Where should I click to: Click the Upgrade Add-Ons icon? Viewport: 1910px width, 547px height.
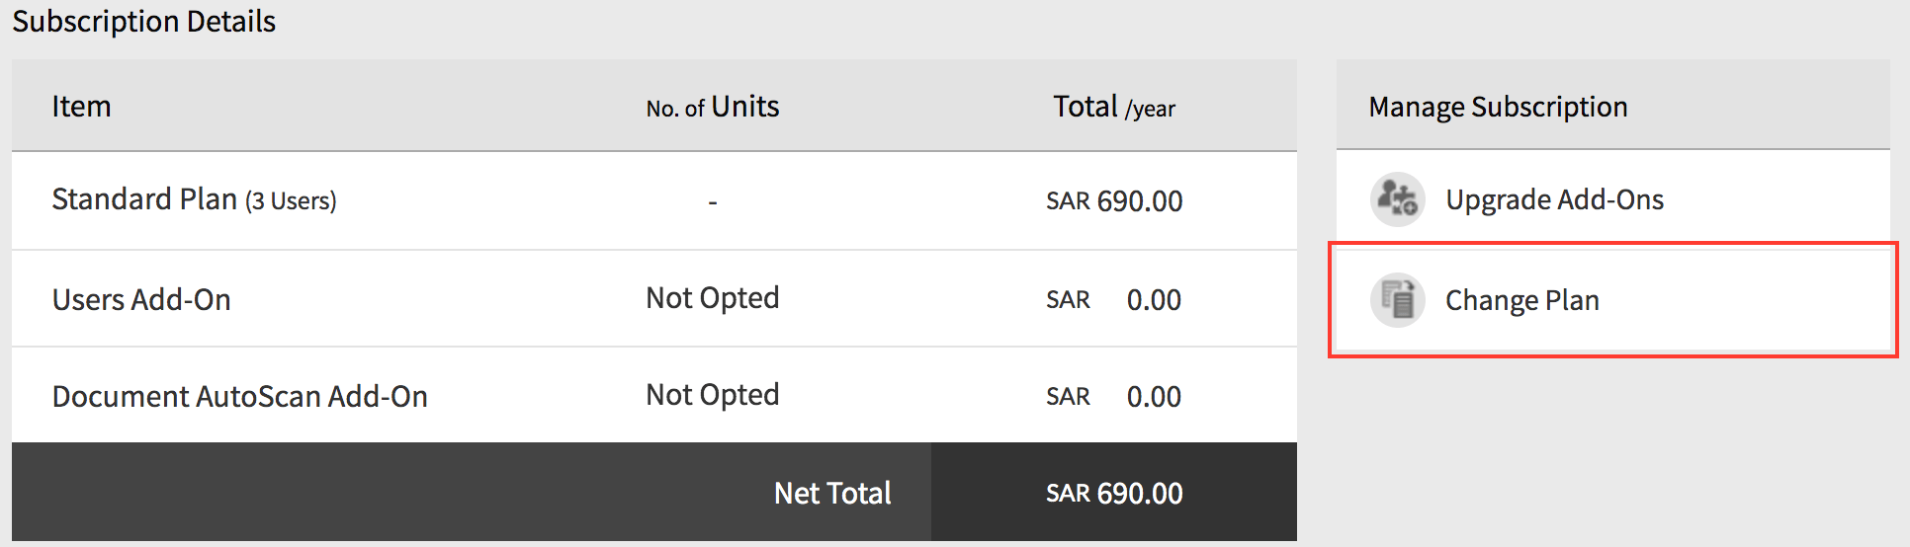pyautogui.click(x=1397, y=199)
